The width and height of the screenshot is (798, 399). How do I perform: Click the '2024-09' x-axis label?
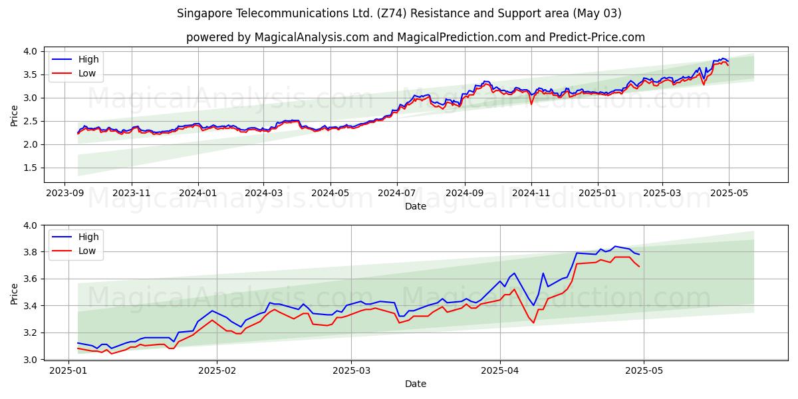(x=465, y=194)
